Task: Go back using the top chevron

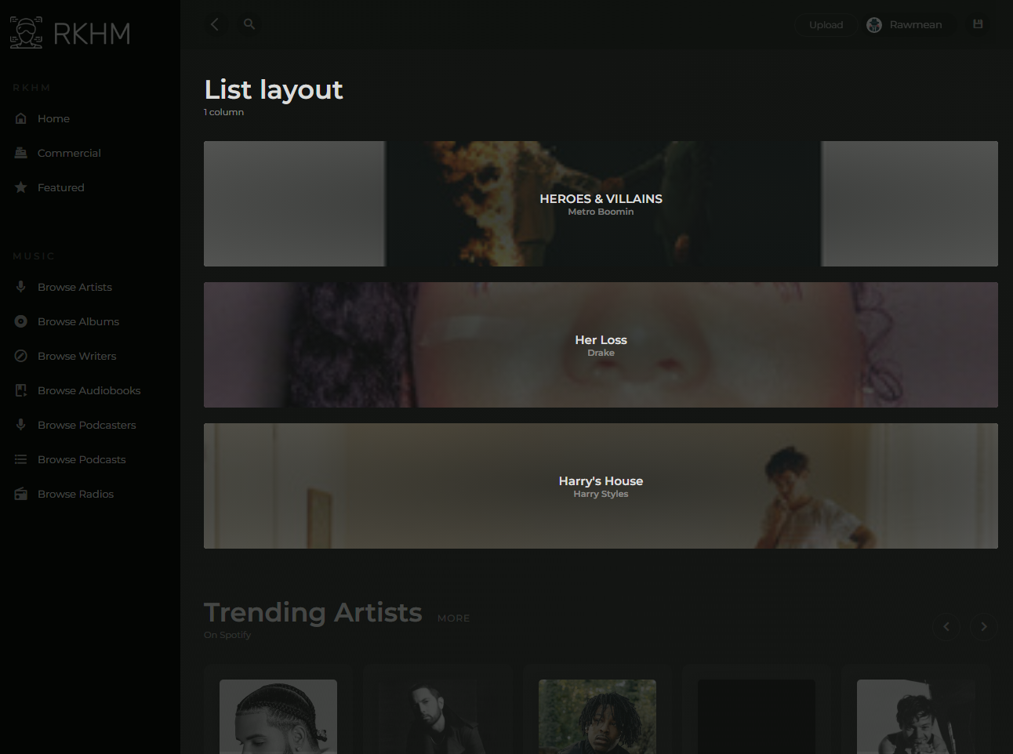Action: (x=215, y=24)
